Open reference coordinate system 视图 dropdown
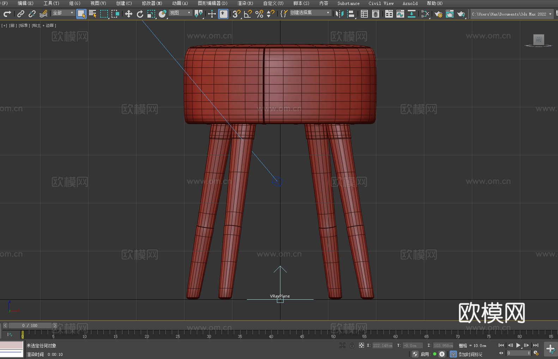 click(x=180, y=13)
